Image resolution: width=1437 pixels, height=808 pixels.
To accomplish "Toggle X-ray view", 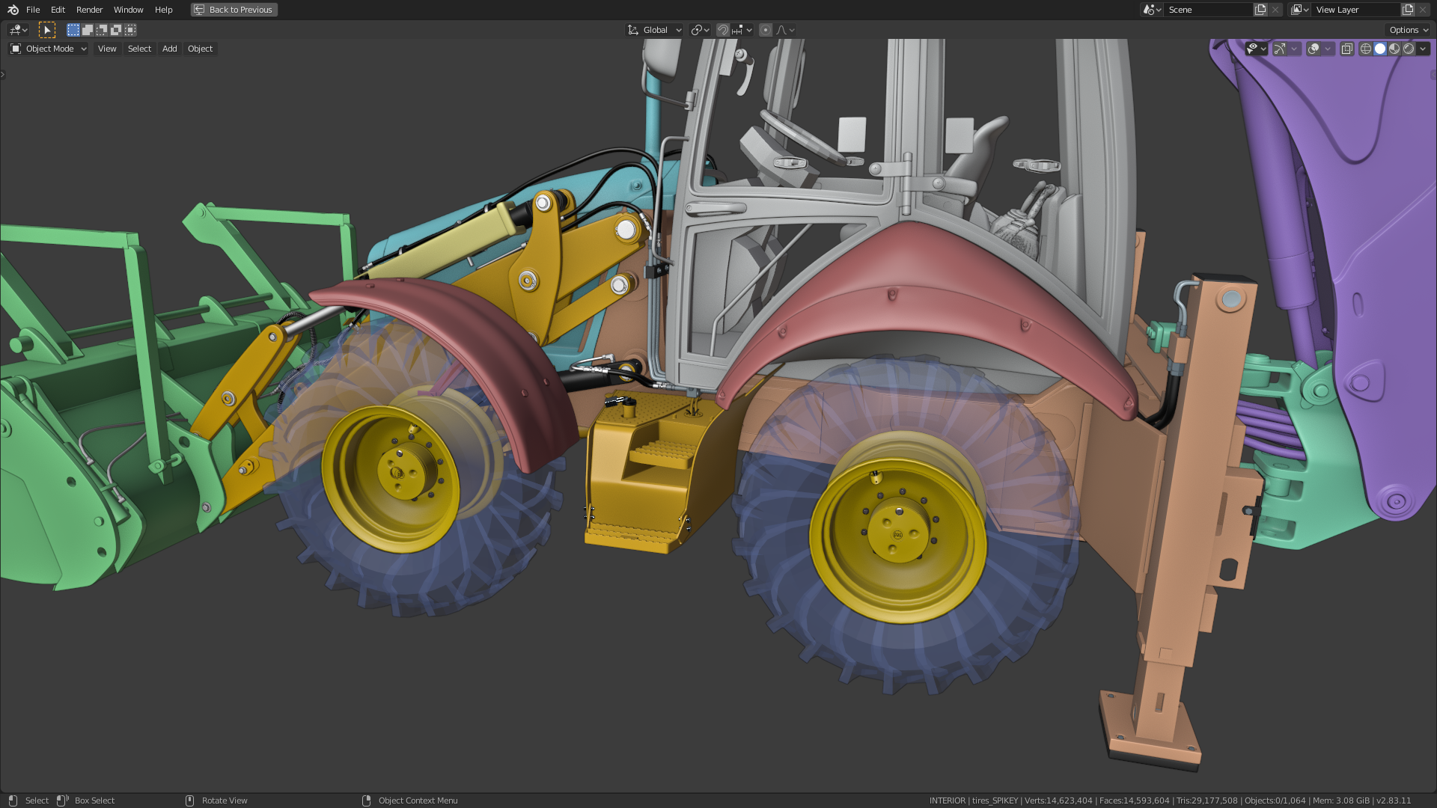I will (x=1346, y=49).
